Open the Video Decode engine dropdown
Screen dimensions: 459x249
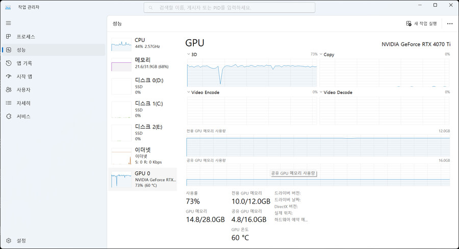[321, 92]
